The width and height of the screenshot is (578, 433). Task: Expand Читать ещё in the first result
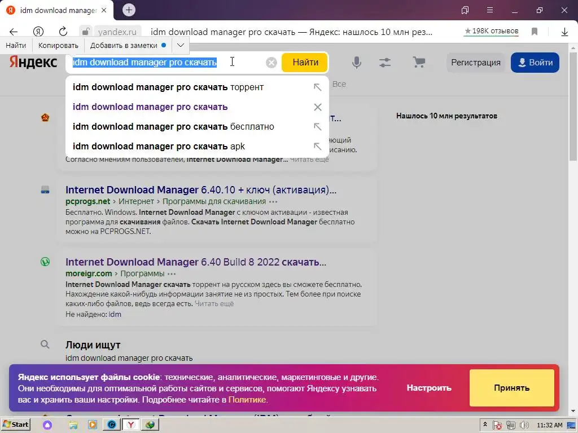click(309, 160)
